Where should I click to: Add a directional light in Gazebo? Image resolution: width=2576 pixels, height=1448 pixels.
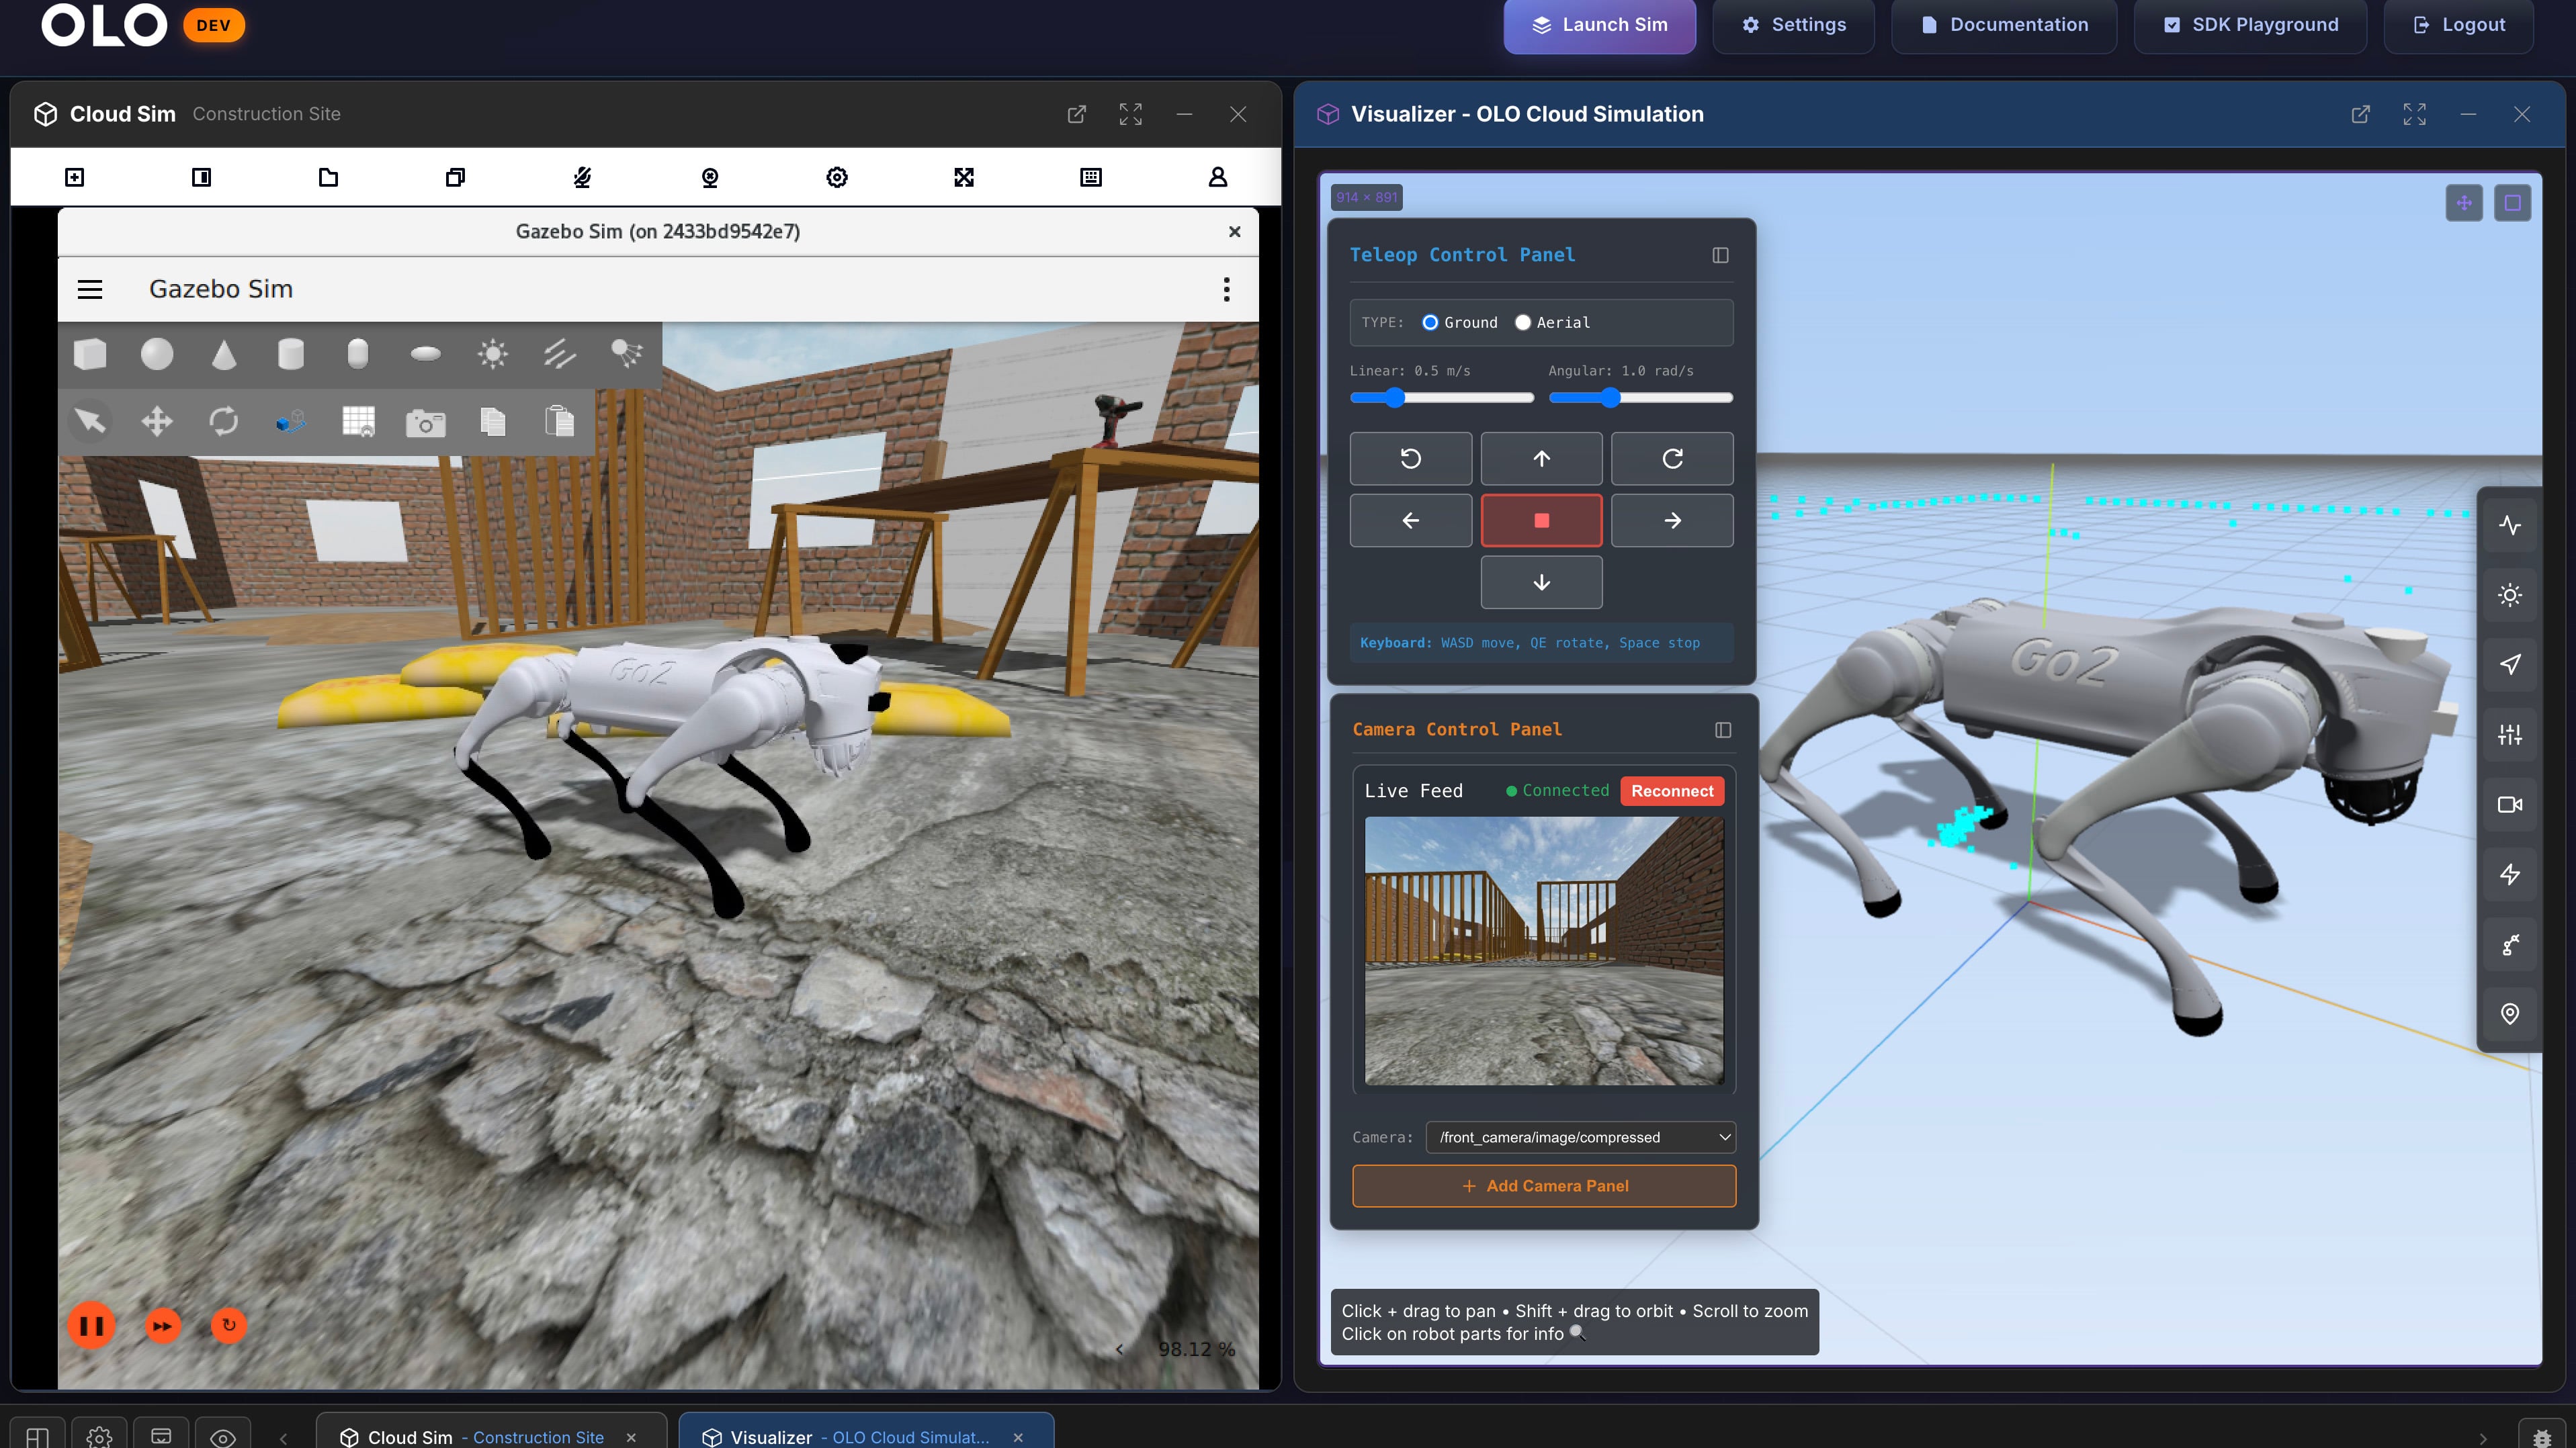click(559, 354)
